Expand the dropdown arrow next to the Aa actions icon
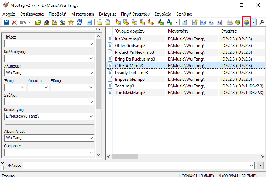The height and width of the screenshot is (177, 266). pos(176,22)
